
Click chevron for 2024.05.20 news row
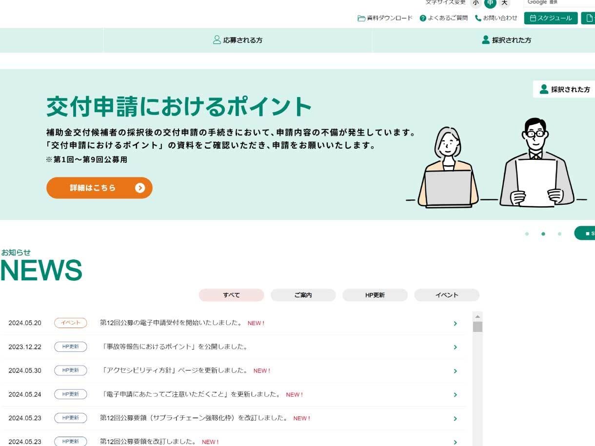pos(455,323)
